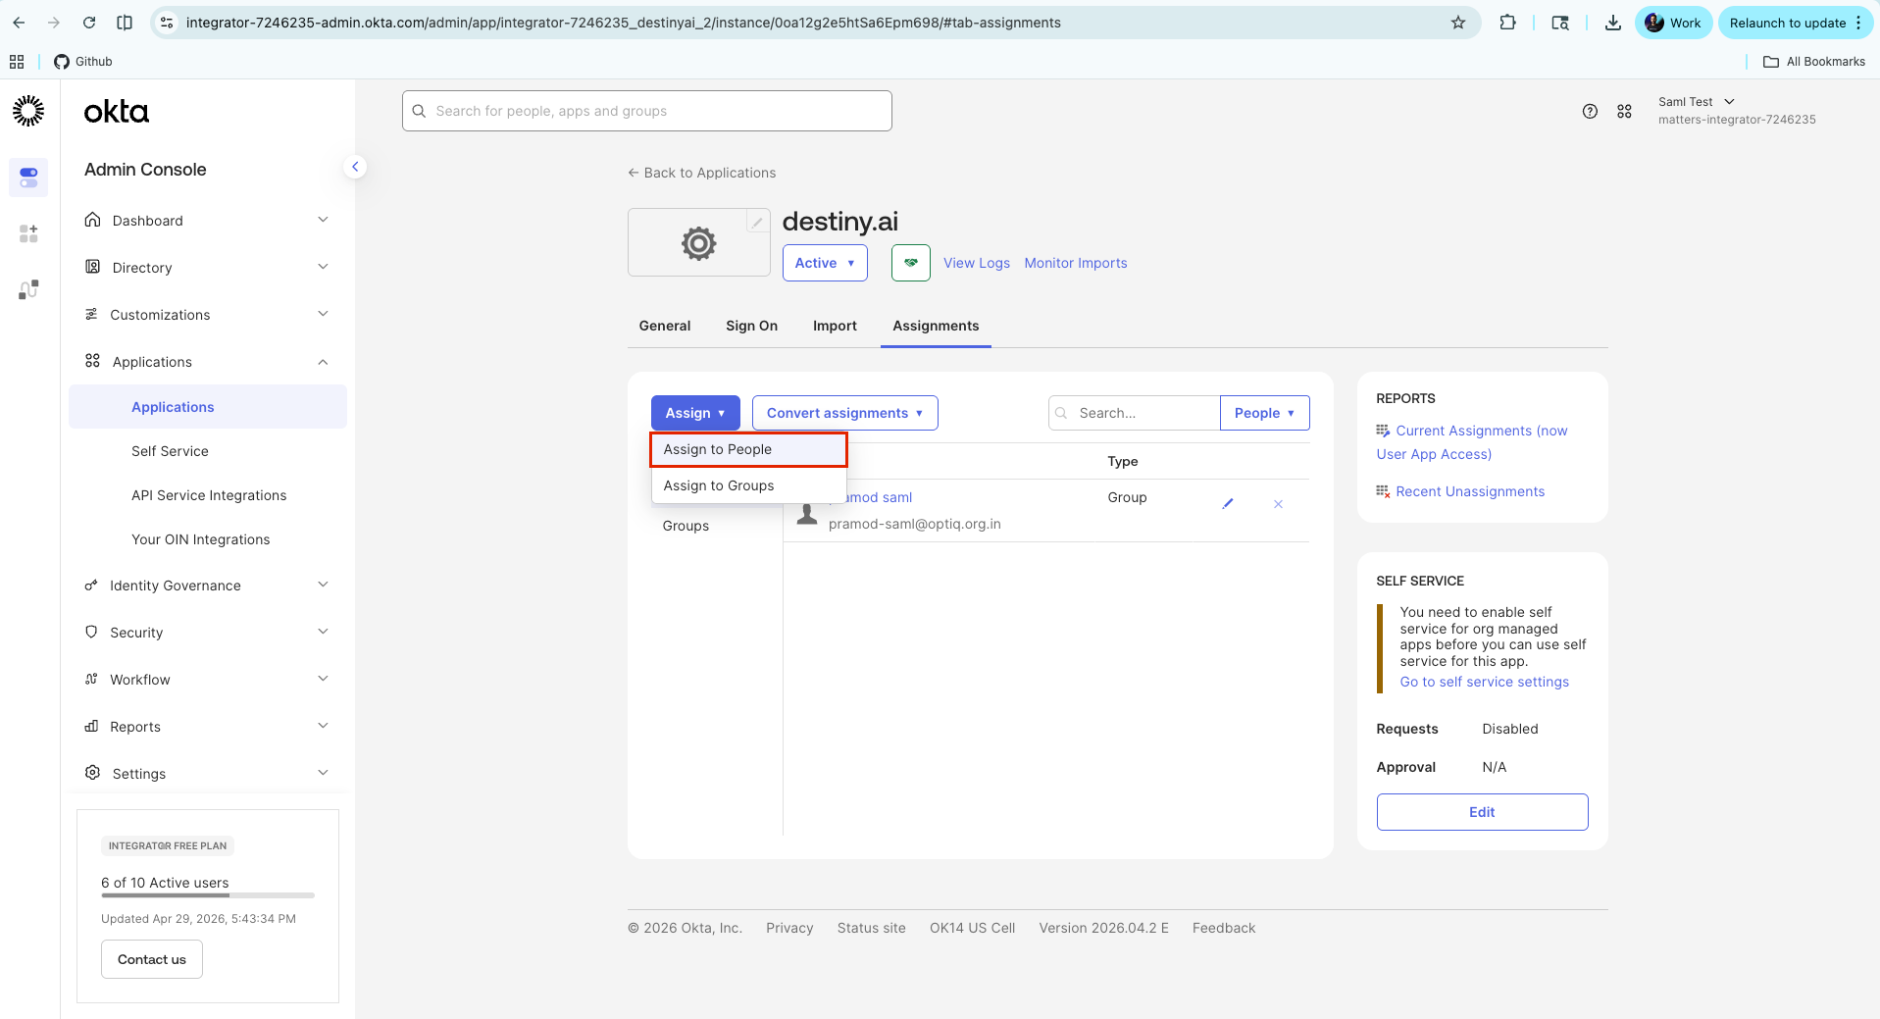The height and width of the screenshot is (1019, 1880).
Task: Click the browser forward arrow
Action: 54,23
